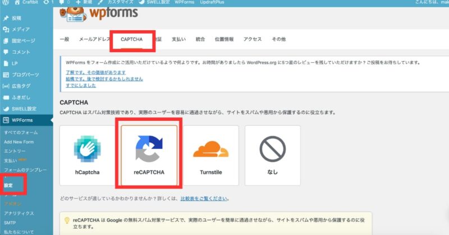
Task: Click 結構です。後で検討するかもしれません link
Action: (104, 79)
